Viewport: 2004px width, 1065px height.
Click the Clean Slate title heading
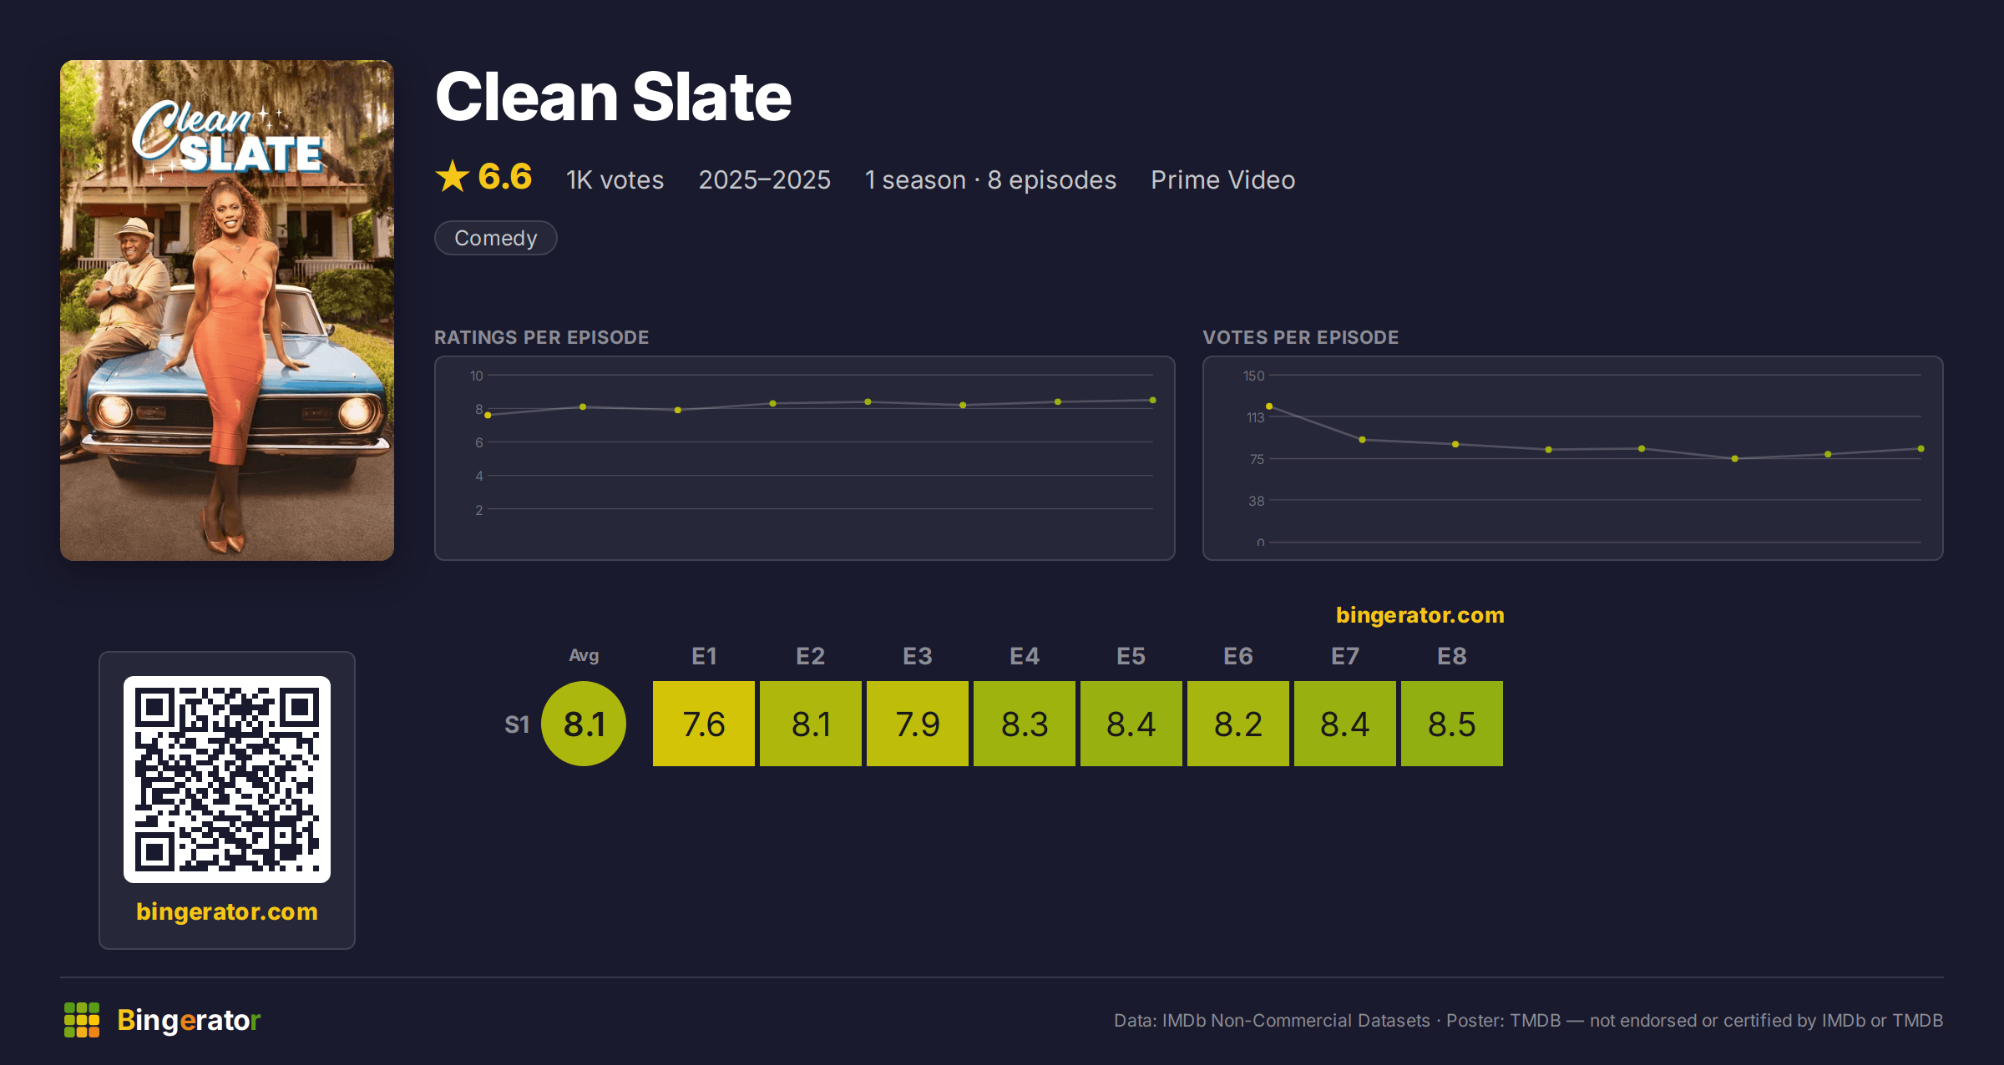614,97
